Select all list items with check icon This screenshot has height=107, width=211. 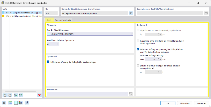[x=16, y=95]
